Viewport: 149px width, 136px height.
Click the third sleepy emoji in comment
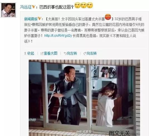pos(90,5)
